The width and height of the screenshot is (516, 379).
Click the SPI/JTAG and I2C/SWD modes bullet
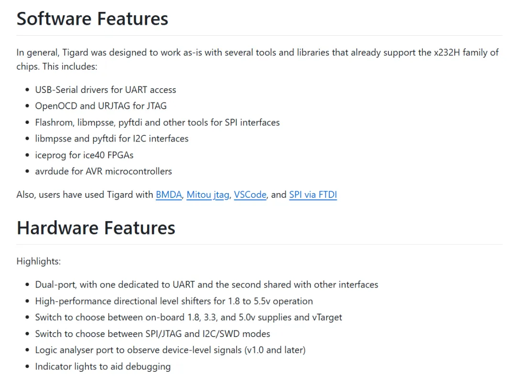pos(152,334)
